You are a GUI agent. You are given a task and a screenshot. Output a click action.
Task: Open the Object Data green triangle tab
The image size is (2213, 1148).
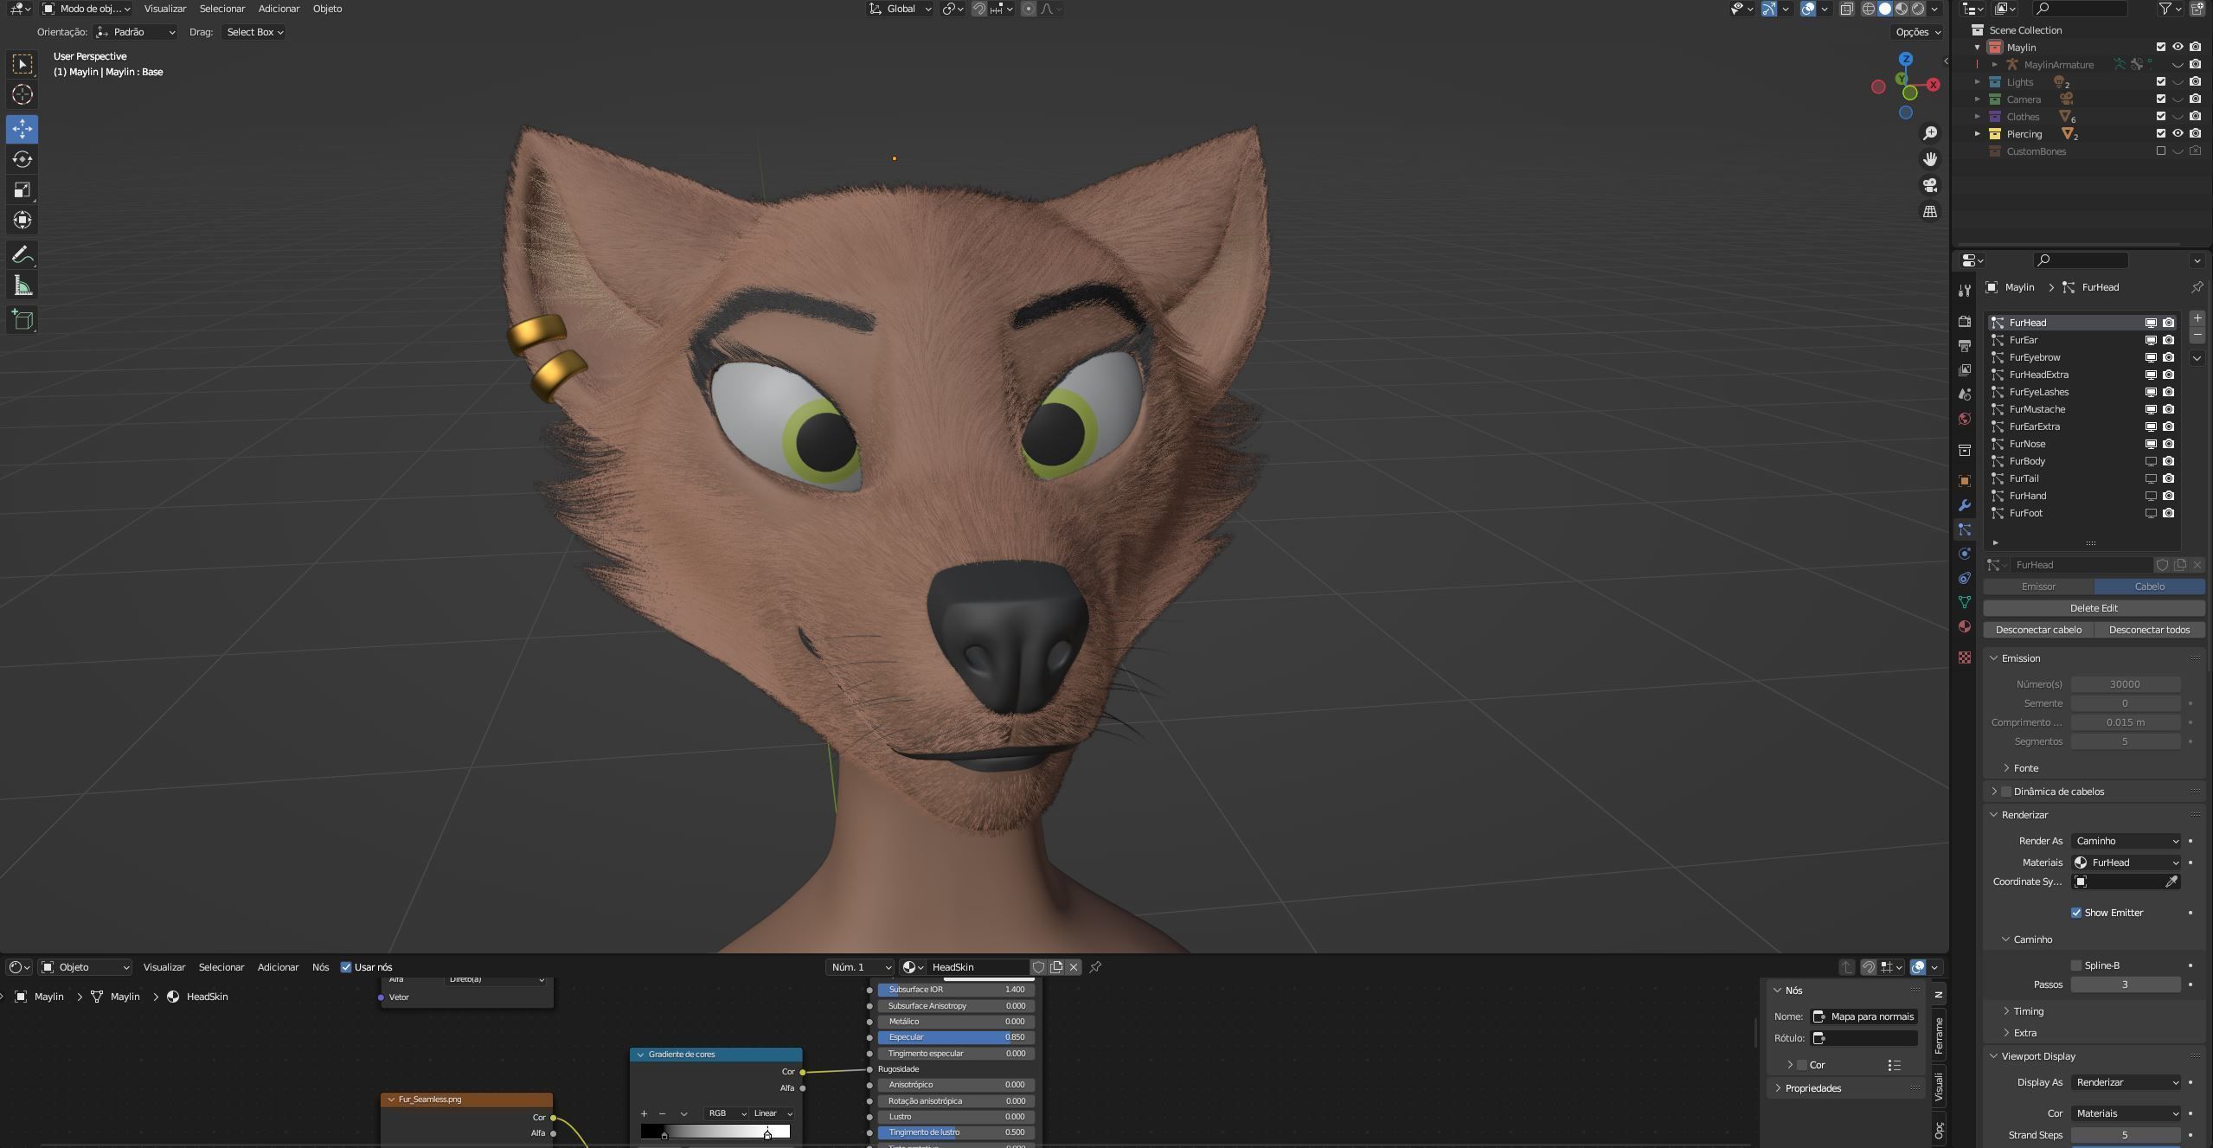tap(1965, 602)
